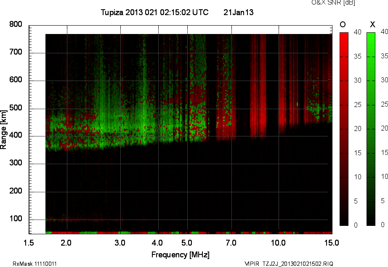Click the 1.5 frequency tick label
The height and width of the screenshot is (267, 388).
pyautogui.click(x=29, y=243)
